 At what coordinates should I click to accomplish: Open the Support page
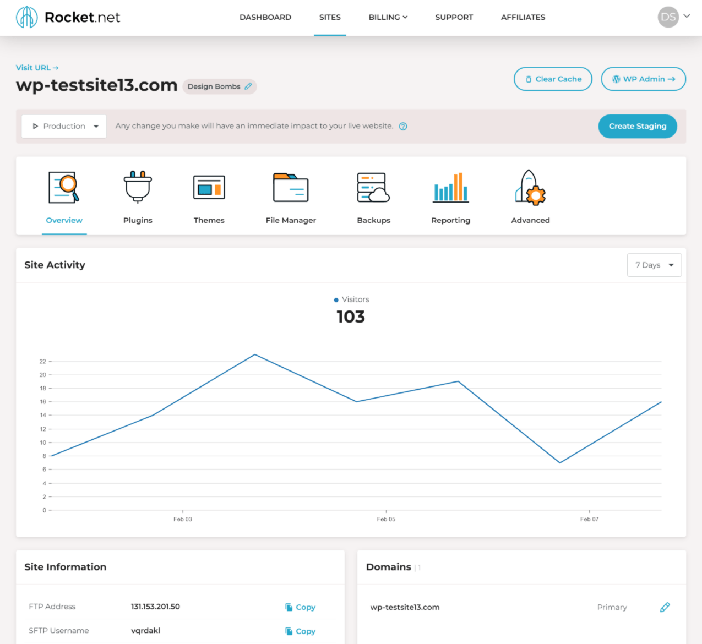[454, 17]
